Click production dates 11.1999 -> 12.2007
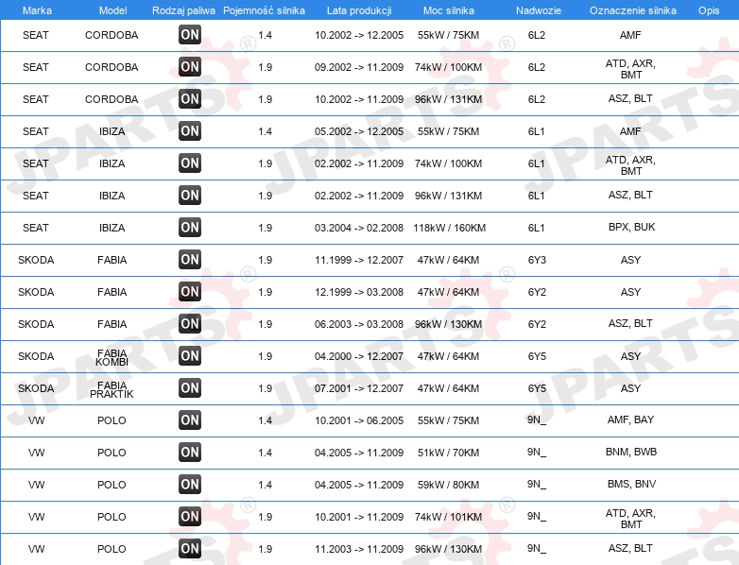The image size is (739, 565). pyautogui.click(x=359, y=260)
